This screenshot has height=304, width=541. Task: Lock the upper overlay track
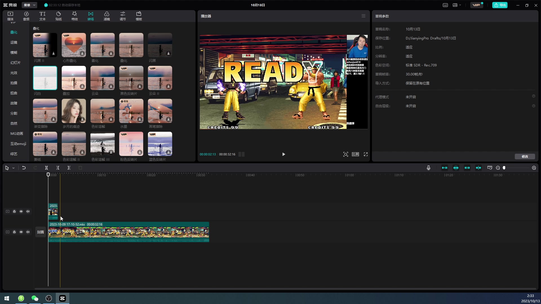coord(14,211)
